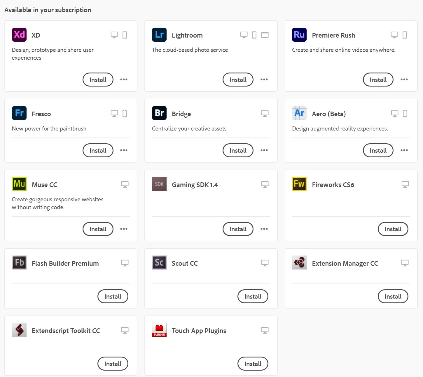The height and width of the screenshot is (377, 423).
Task: Click the mobile platform icon on Lightroom card
Action: click(254, 35)
